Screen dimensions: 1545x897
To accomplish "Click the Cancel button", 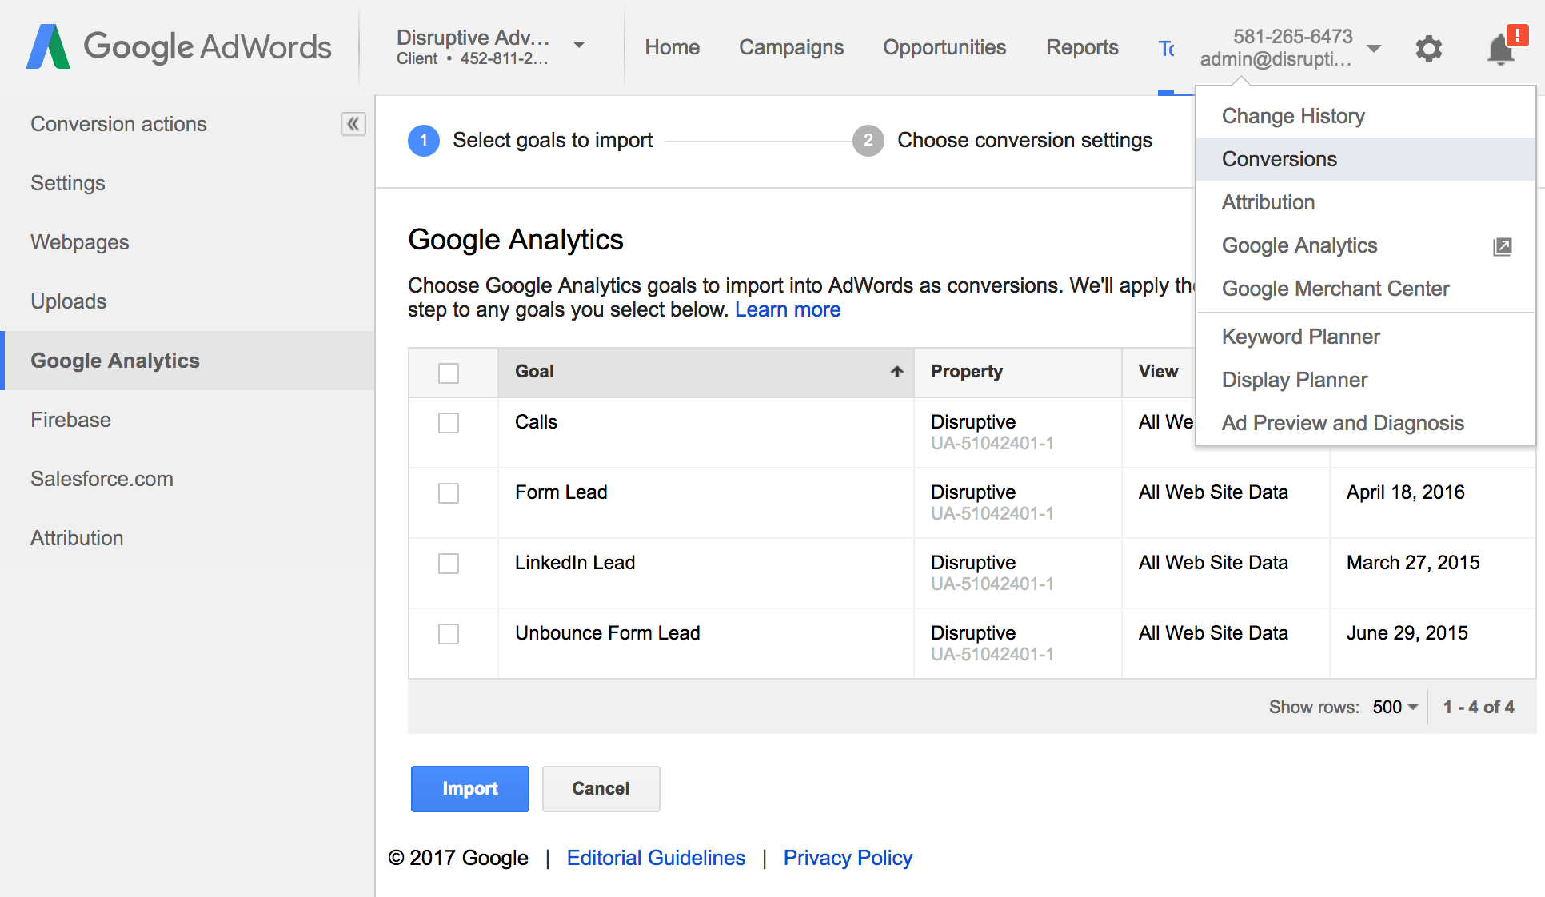I will point(601,789).
